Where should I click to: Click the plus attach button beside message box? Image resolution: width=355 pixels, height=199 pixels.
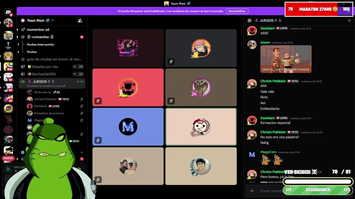pyautogui.click(x=252, y=191)
